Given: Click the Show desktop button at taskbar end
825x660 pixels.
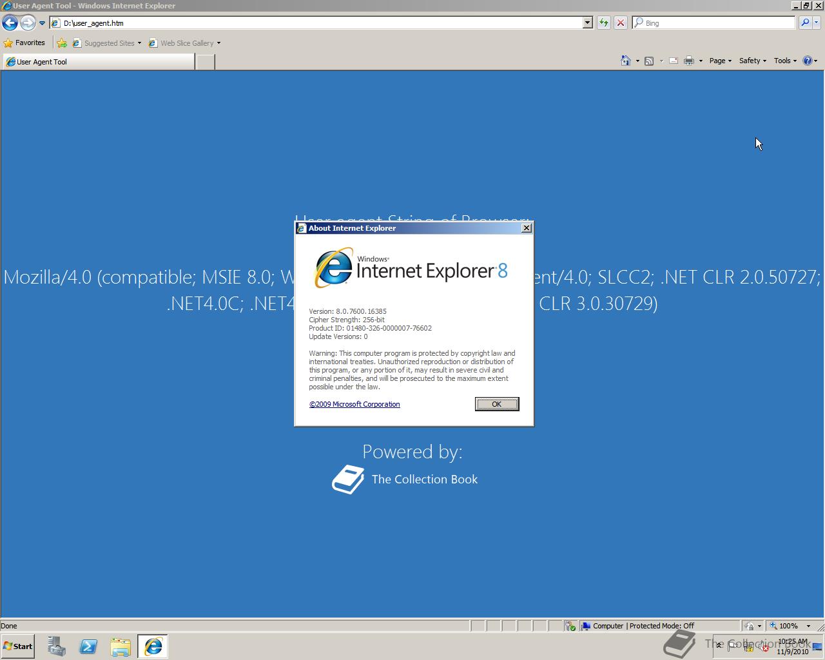Looking at the screenshot, I should 819,646.
